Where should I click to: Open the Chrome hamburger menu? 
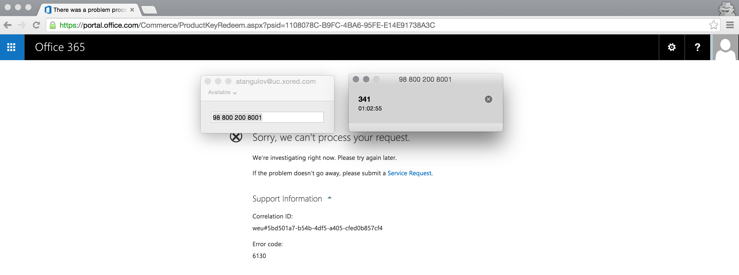730,25
